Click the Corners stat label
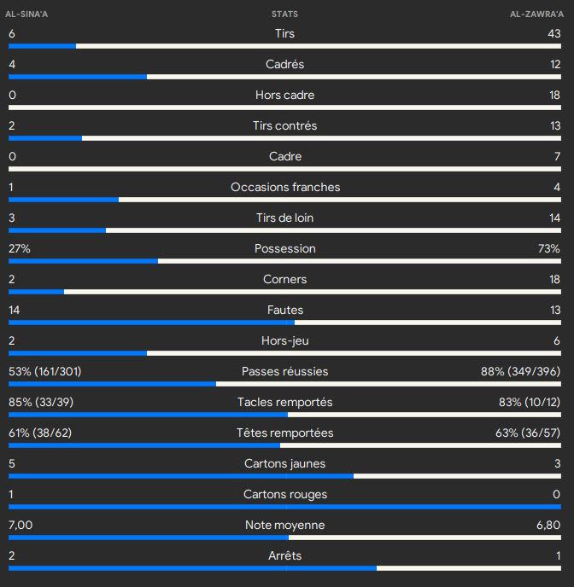 pyautogui.click(x=284, y=279)
